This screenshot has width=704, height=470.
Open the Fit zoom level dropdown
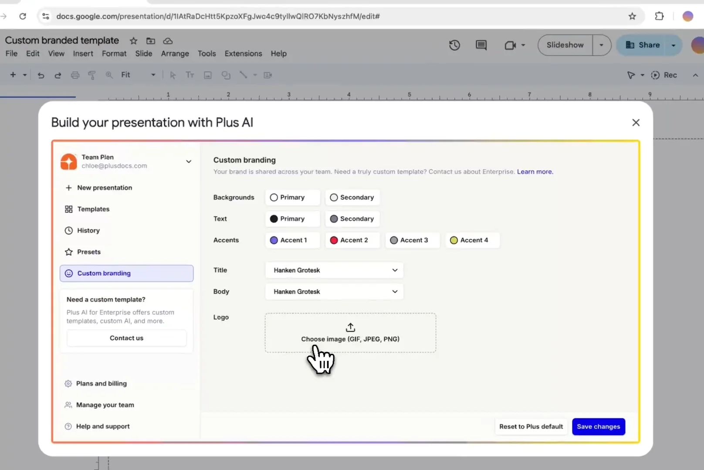pyautogui.click(x=138, y=75)
